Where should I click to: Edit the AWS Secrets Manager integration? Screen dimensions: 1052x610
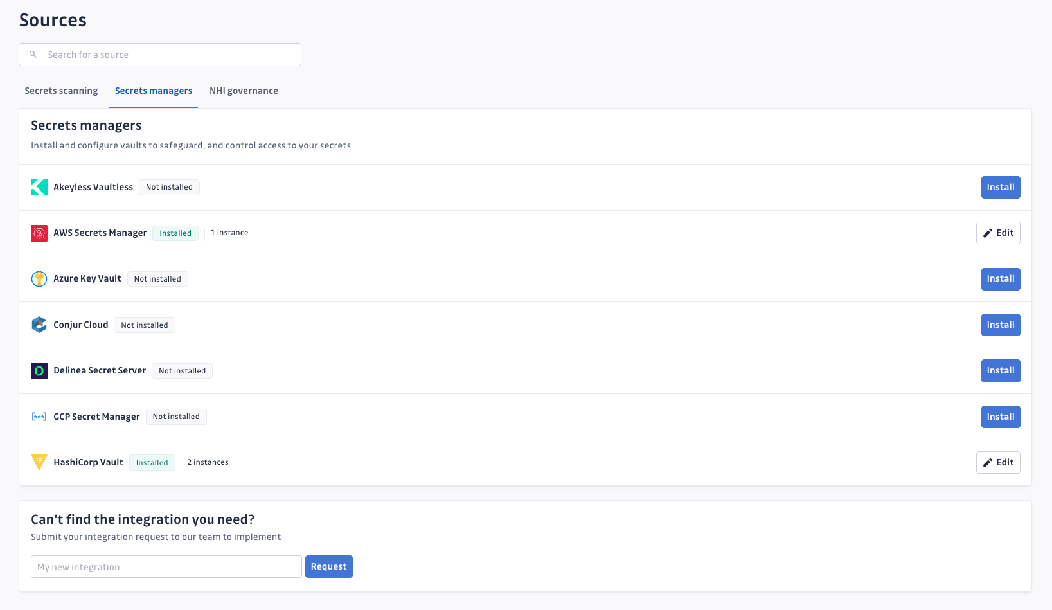(998, 233)
